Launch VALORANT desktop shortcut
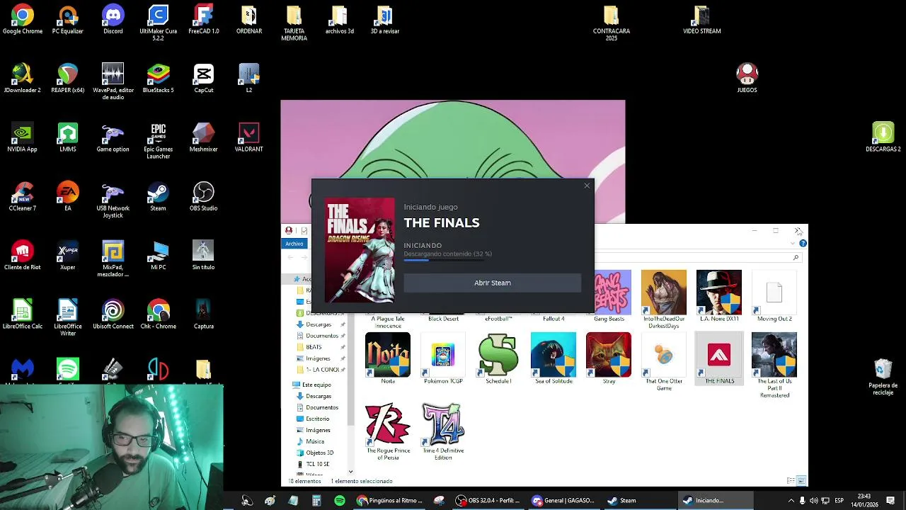Viewport: 906px width, 510px height. (x=249, y=137)
